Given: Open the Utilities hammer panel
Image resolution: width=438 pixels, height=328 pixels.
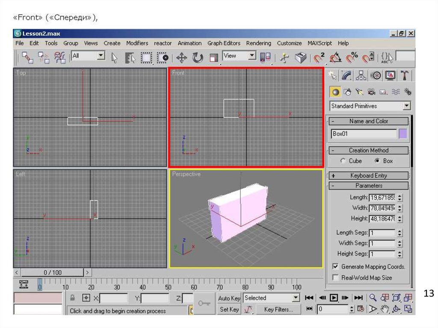Looking at the screenshot, I should 404,76.
